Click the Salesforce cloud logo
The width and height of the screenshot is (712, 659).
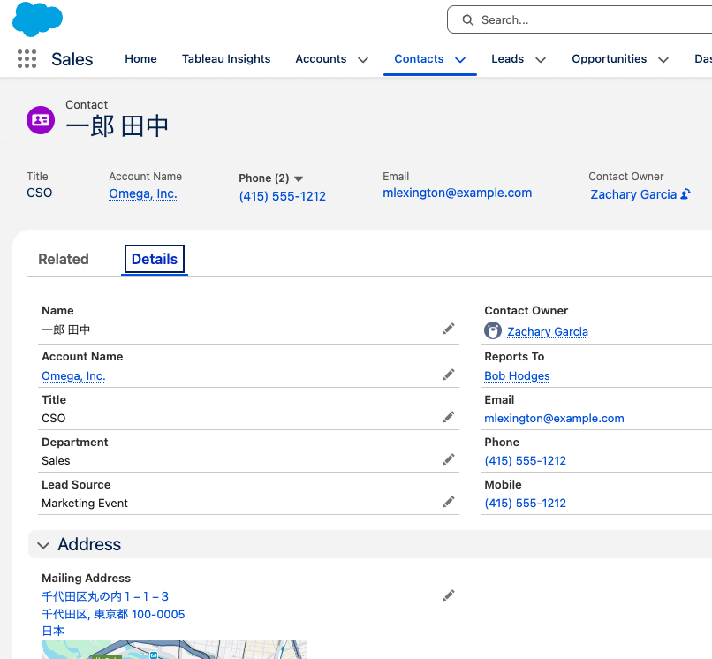(37, 19)
